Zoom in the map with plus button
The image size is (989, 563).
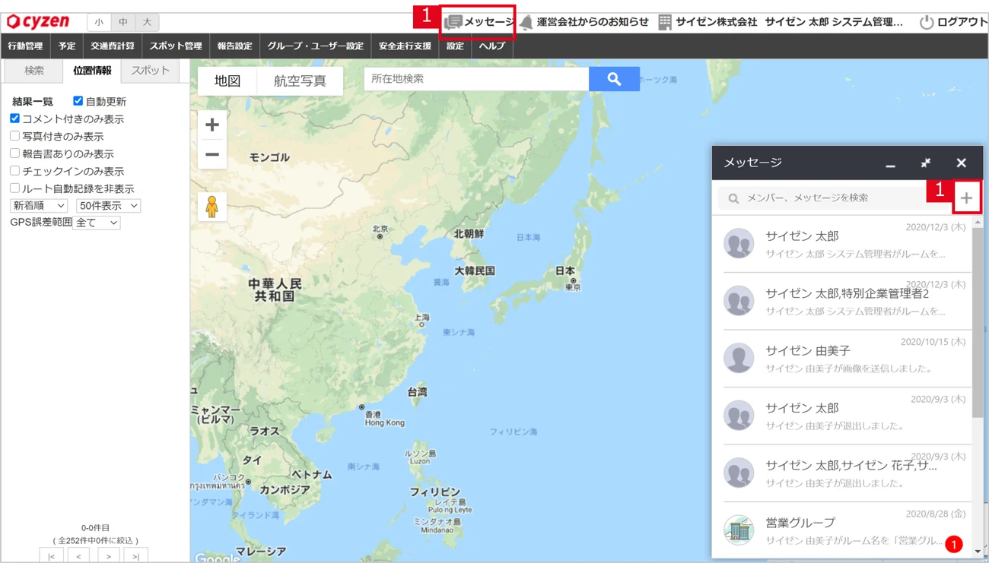point(212,125)
